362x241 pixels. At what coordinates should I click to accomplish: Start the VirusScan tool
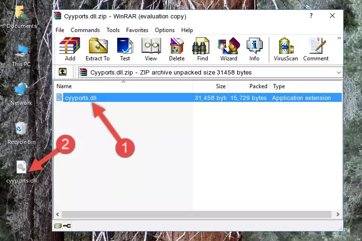pos(286,49)
